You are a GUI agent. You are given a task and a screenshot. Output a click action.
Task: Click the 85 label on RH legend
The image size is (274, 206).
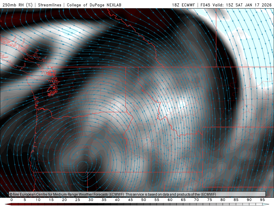pyautogui.click(x=236, y=200)
